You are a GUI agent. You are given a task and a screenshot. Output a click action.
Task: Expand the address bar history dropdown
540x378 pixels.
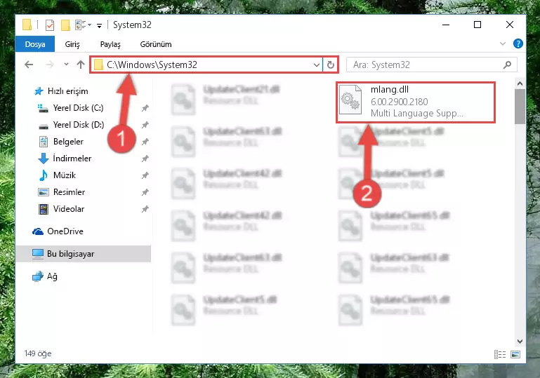coord(316,65)
